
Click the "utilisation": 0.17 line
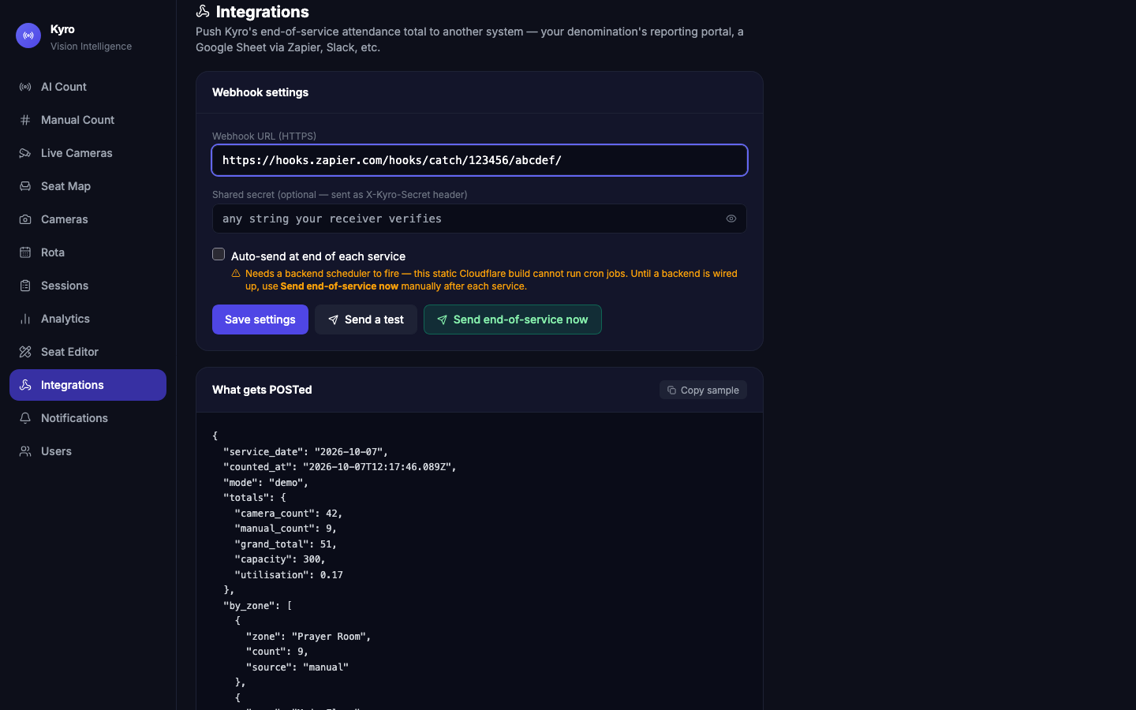click(289, 575)
